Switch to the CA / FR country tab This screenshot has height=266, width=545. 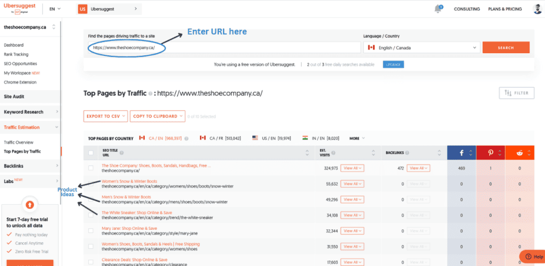pos(220,138)
